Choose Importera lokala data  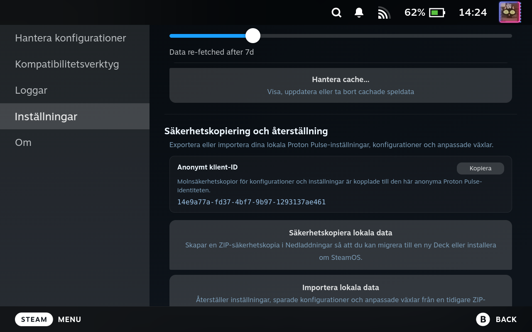(341, 291)
